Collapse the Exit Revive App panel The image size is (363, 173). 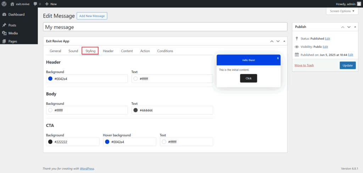pyautogui.click(x=284, y=41)
